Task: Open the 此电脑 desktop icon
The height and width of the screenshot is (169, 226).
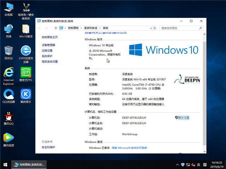Action: [x=8, y=10]
